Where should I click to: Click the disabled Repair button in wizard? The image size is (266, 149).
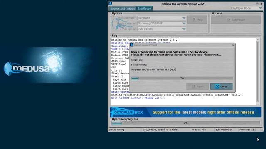(197, 87)
